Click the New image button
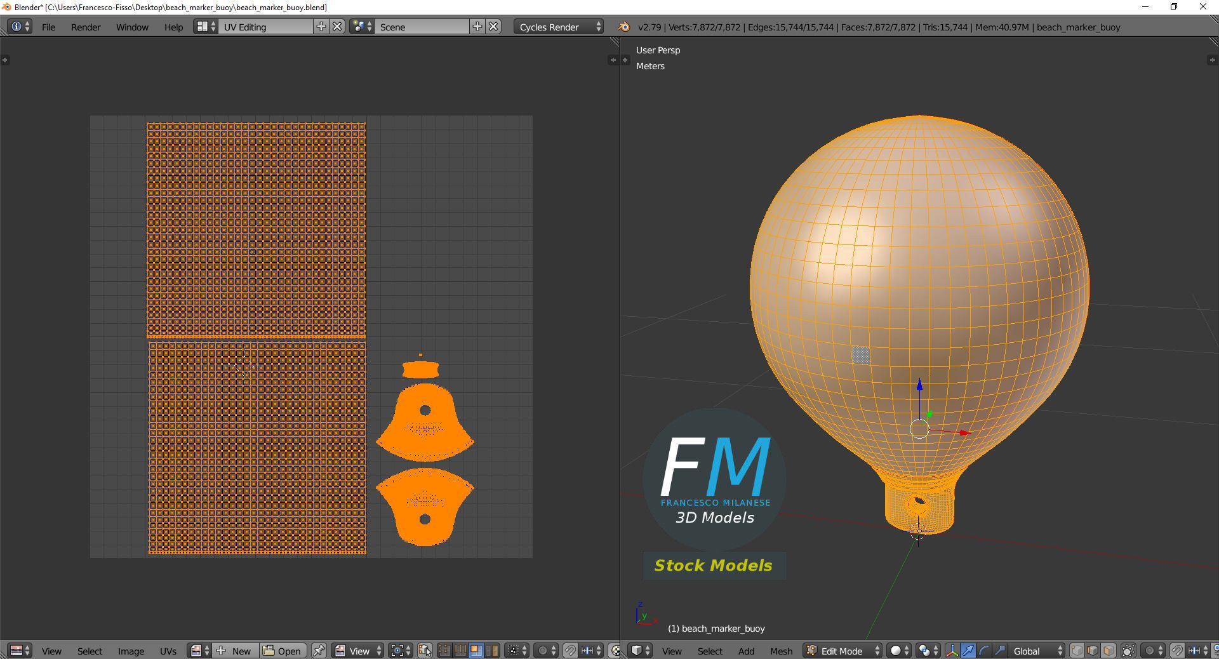The width and height of the screenshot is (1219, 659). point(235,651)
